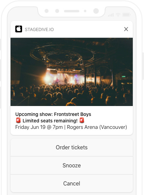Click the STAGEDIVE.IO source label
The height and width of the screenshot is (195, 144).
coord(39,30)
